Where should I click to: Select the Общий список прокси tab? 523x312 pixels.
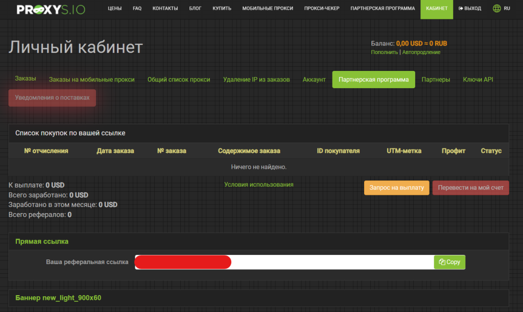(x=179, y=80)
